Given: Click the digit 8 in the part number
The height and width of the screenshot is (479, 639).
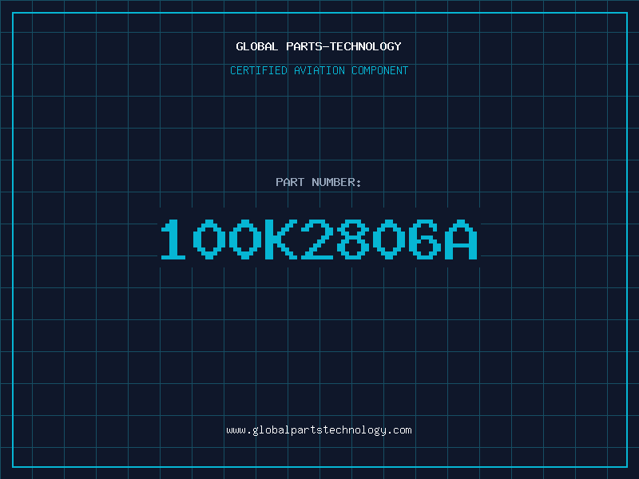Looking at the screenshot, I should pyautogui.click(x=352, y=239).
